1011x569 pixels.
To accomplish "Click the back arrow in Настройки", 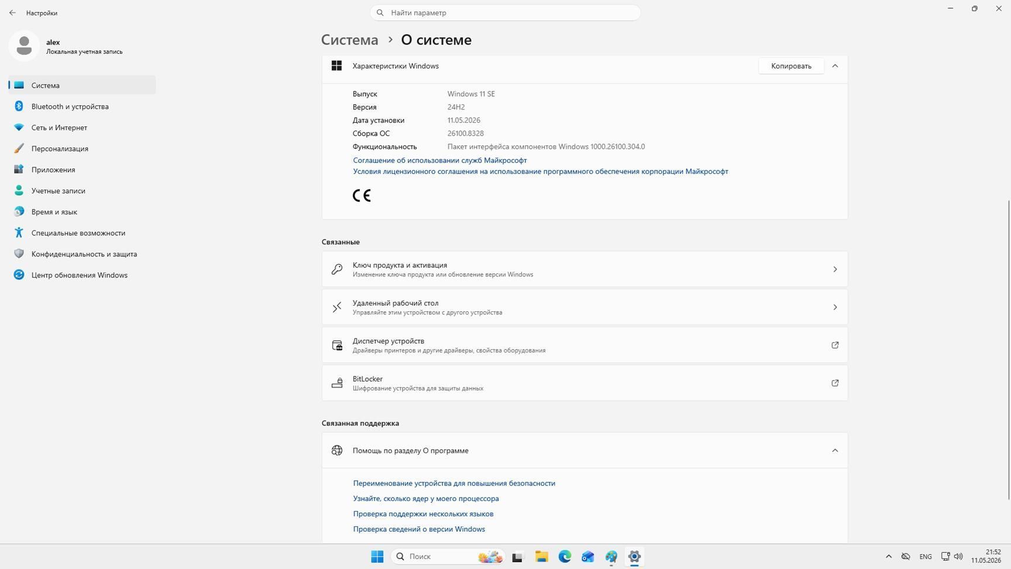I will click(12, 12).
